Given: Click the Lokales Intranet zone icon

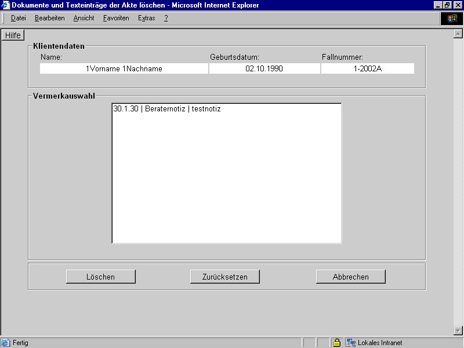Looking at the screenshot, I should click(350, 343).
